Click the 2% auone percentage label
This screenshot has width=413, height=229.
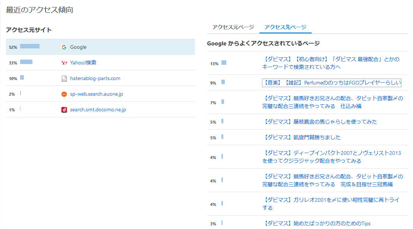tap(12, 94)
